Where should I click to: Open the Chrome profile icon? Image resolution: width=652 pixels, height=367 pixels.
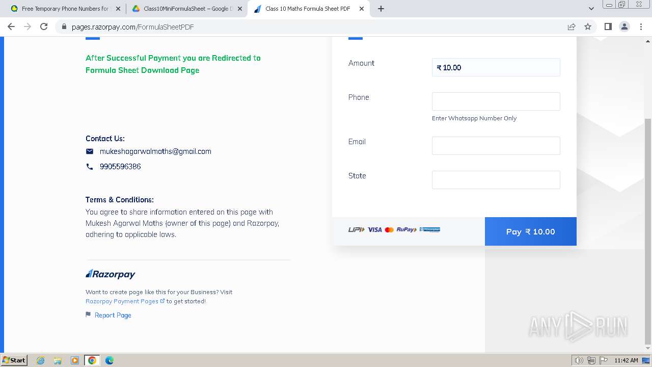click(x=624, y=27)
